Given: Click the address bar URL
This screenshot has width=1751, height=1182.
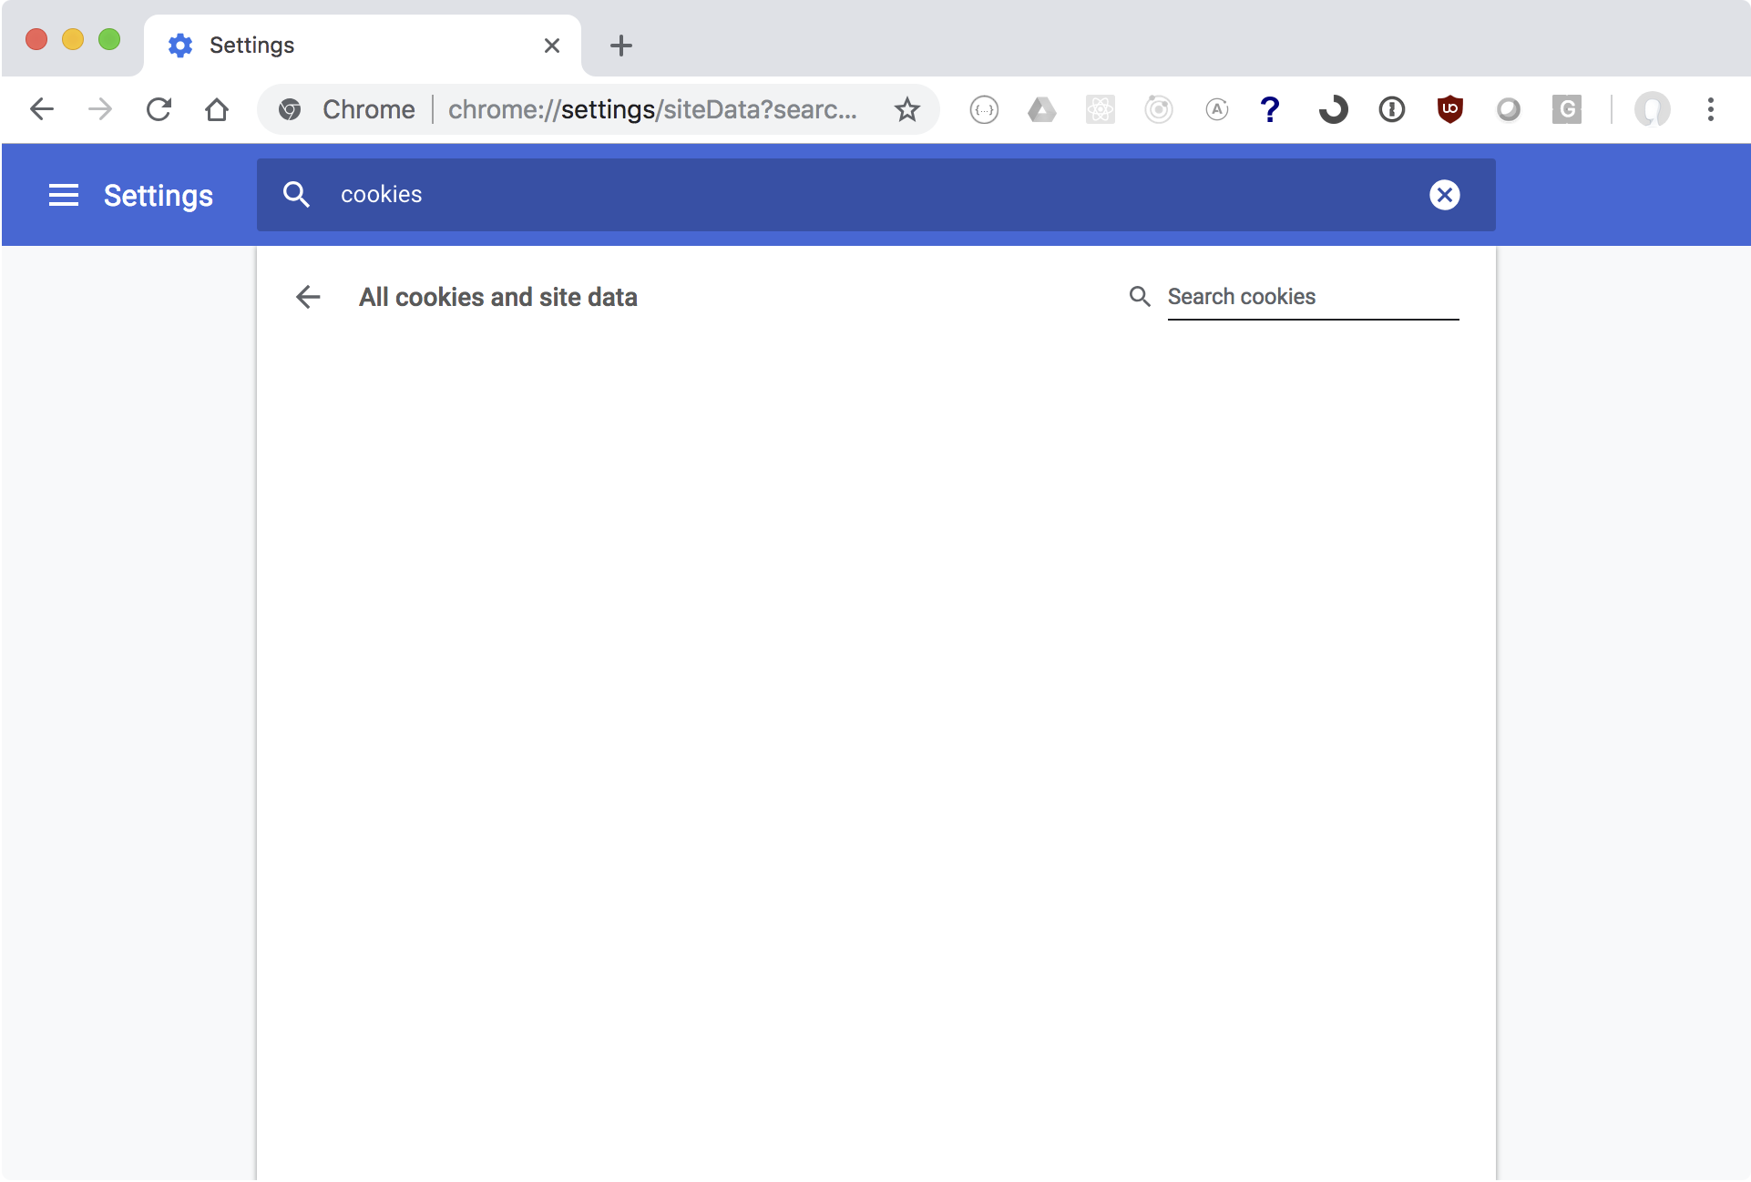Looking at the screenshot, I should [651, 110].
